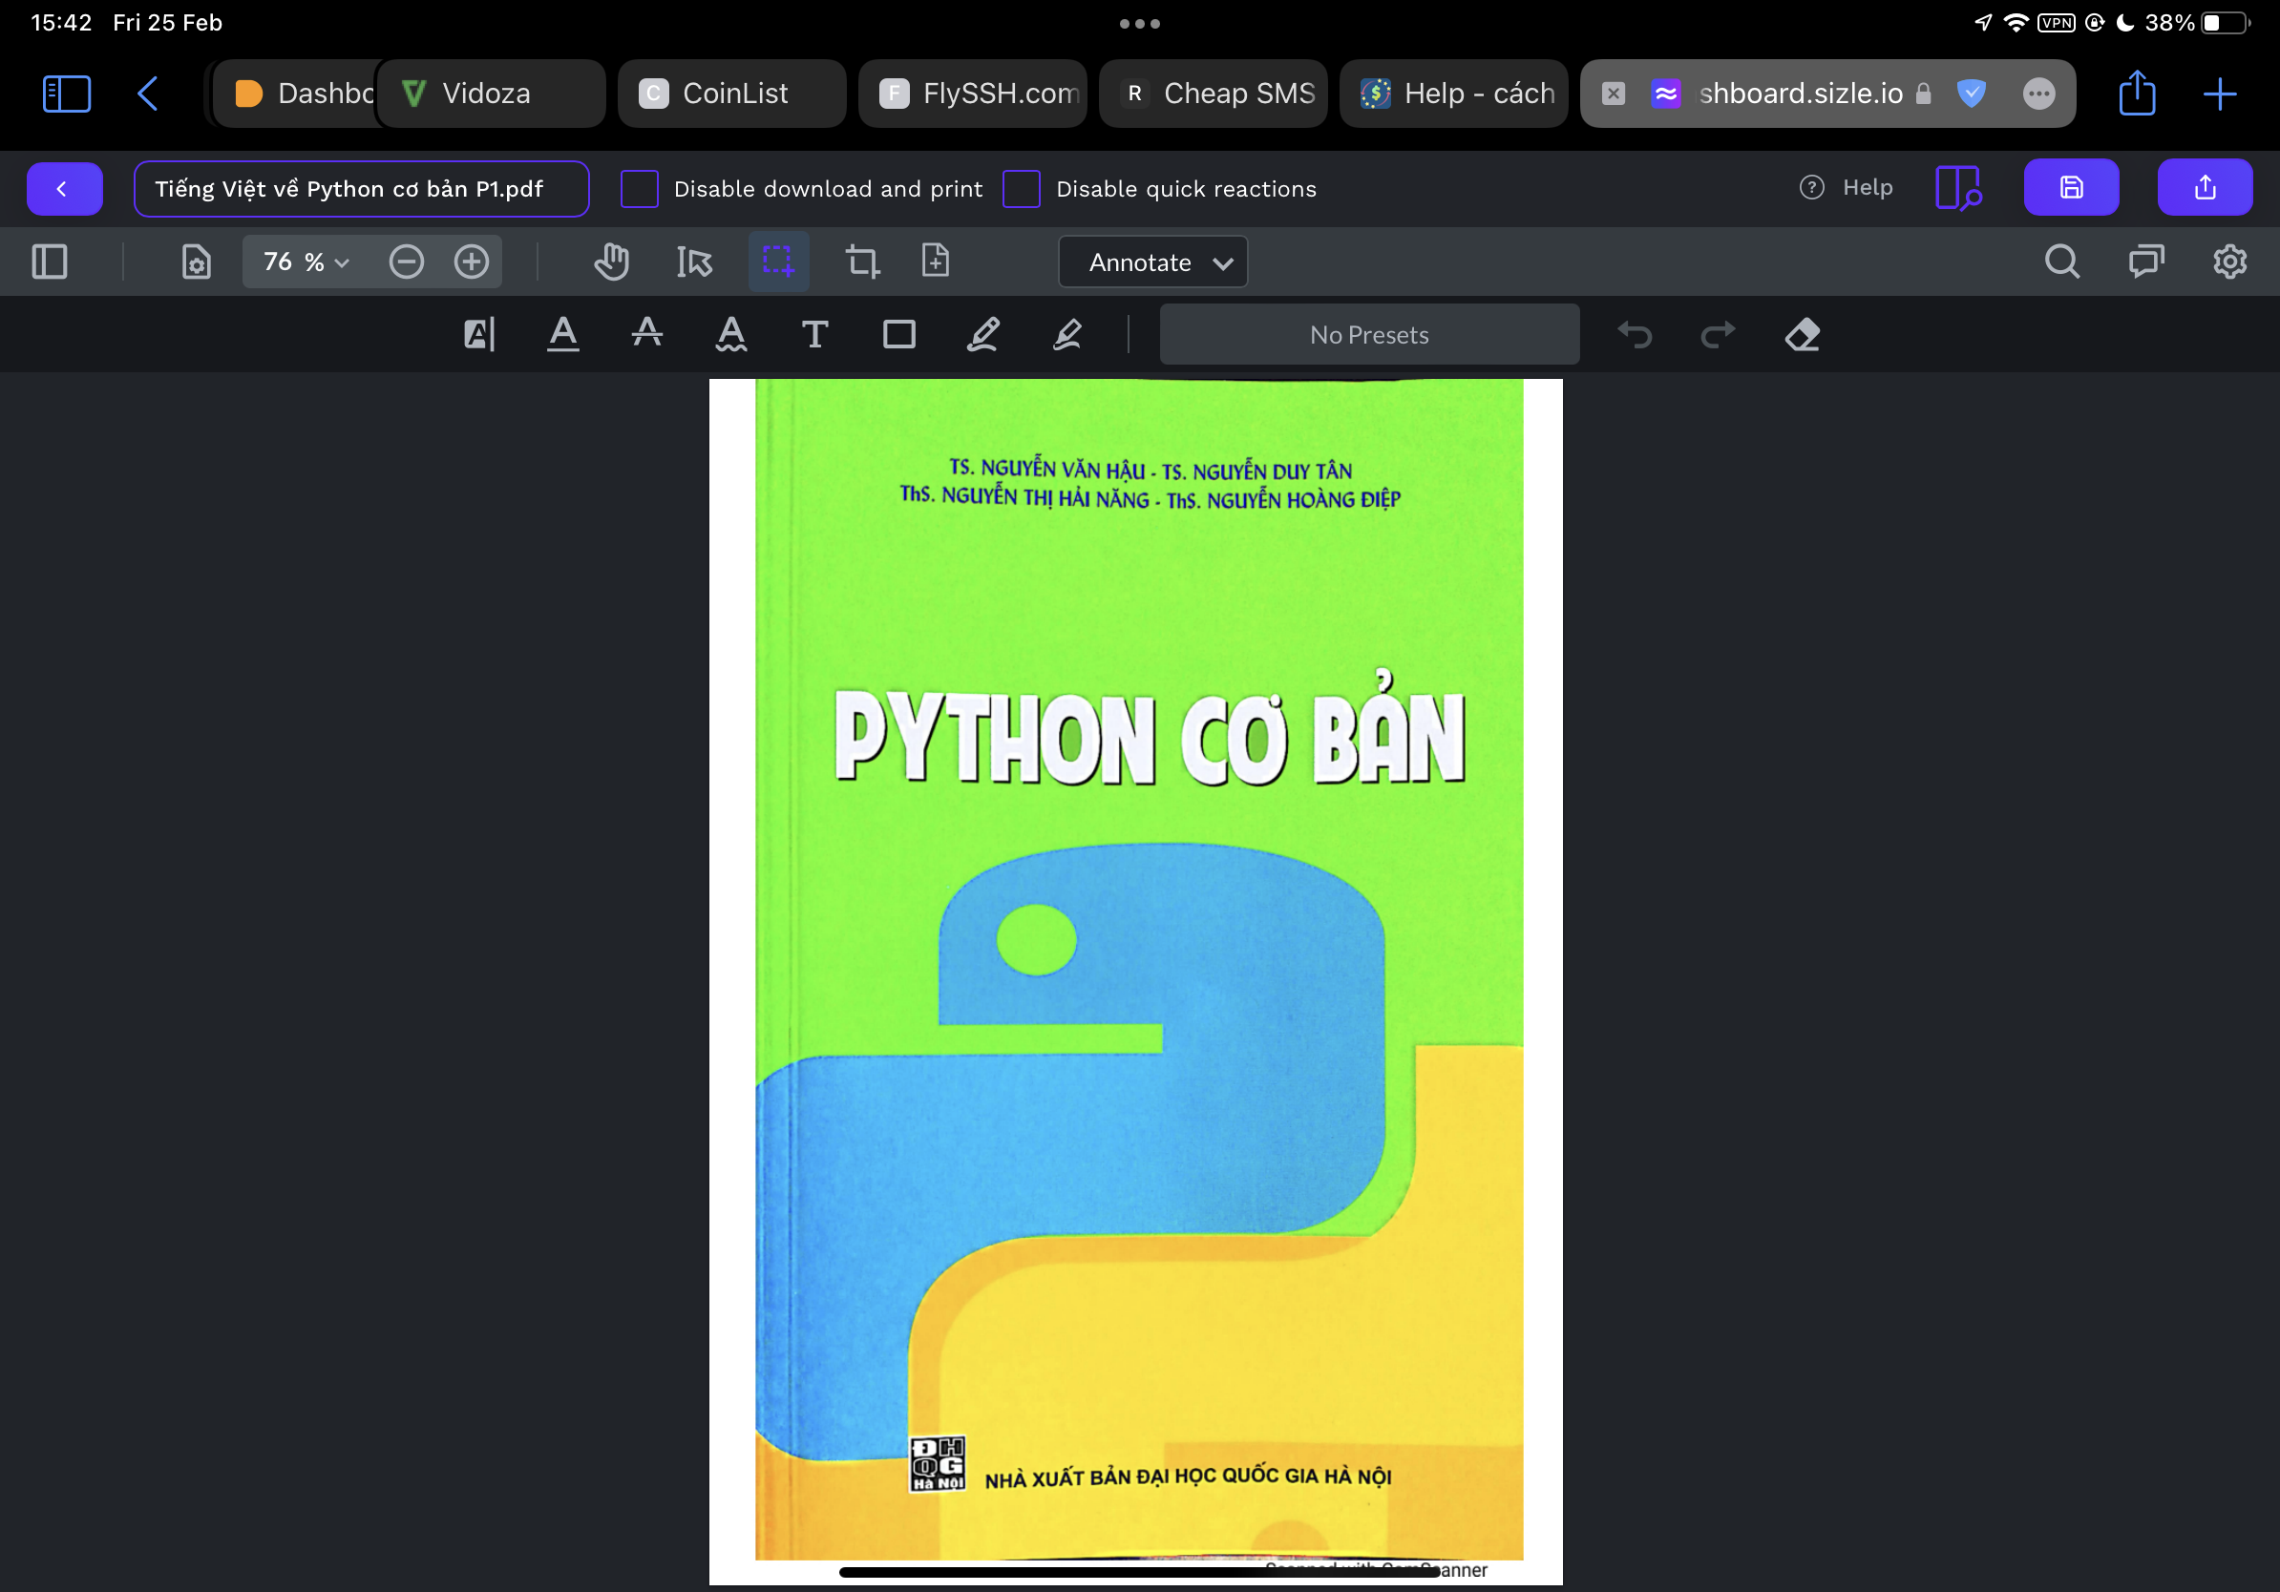This screenshot has width=2280, height=1592.
Task: Select the freehand highlighter tool
Action: pos(1067,334)
